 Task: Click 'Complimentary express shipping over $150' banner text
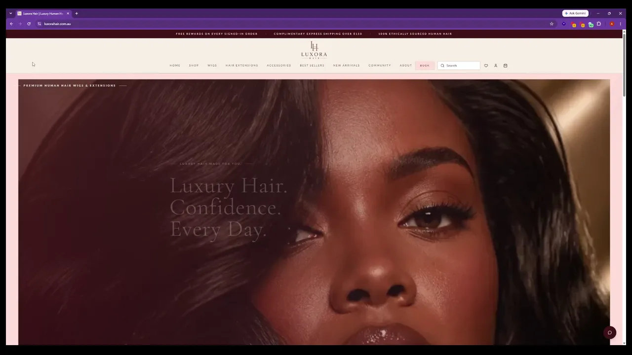[x=318, y=34]
